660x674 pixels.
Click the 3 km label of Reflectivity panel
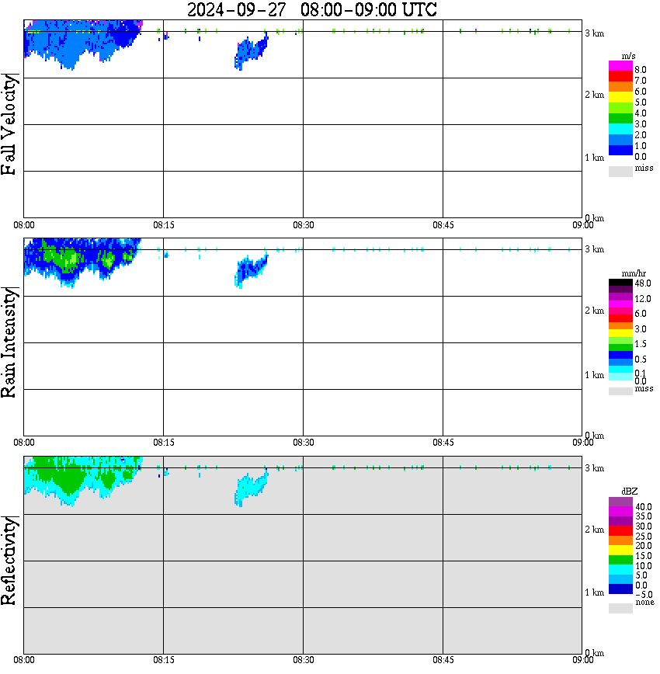coord(594,468)
